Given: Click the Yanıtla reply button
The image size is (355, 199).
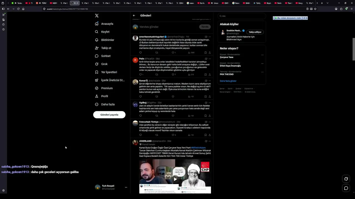Looking at the screenshot, I should (x=205, y=27).
